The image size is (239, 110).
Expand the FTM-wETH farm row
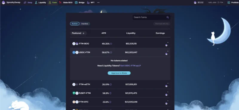pyautogui.click(x=120, y=84)
